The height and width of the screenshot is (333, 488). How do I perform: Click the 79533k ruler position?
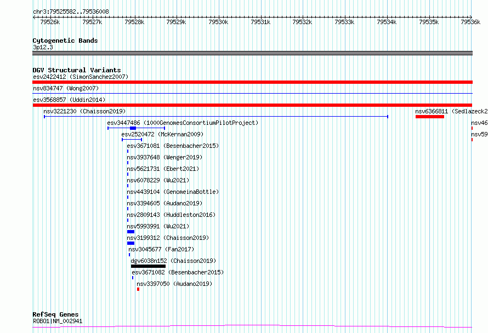344,22
